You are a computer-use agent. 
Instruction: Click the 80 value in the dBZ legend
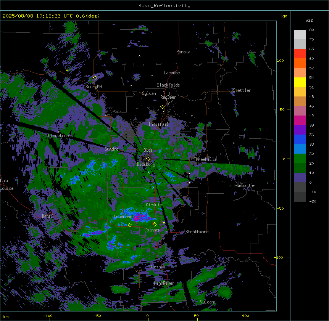click(311, 30)
